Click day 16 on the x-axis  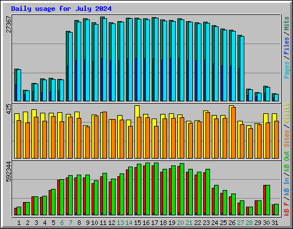pos(146,223)
